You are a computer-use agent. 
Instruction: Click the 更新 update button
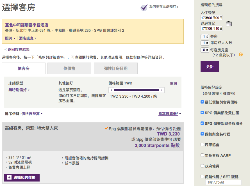tap(210, 66)
